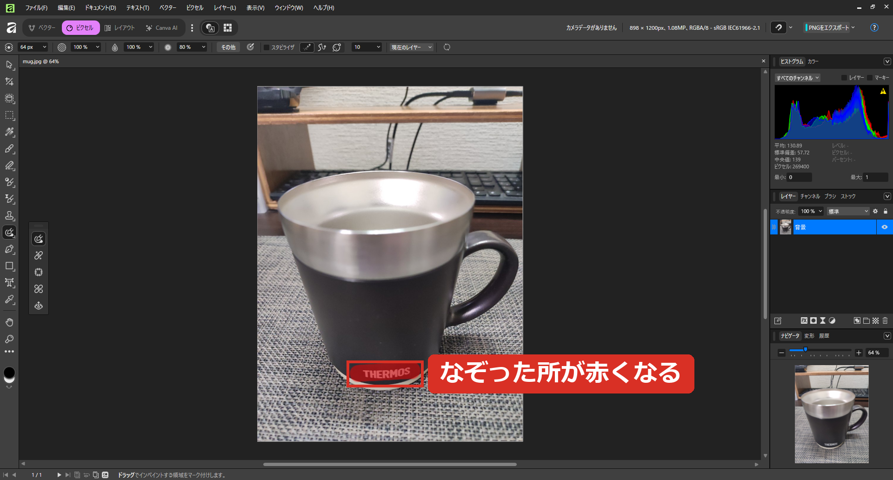This screenshot has width=893, height=480.
Task: Select the Rectangle shape tool
Action: [9, 266]
